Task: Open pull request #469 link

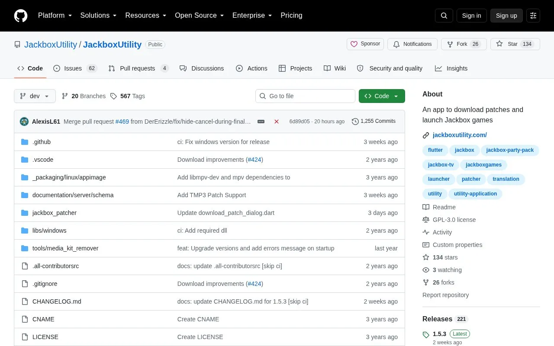Action: click(x=122, y=122)
